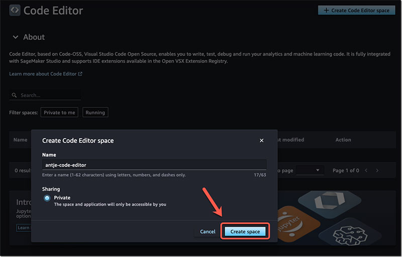Toggle the Private to me filter

click(59, 112)
